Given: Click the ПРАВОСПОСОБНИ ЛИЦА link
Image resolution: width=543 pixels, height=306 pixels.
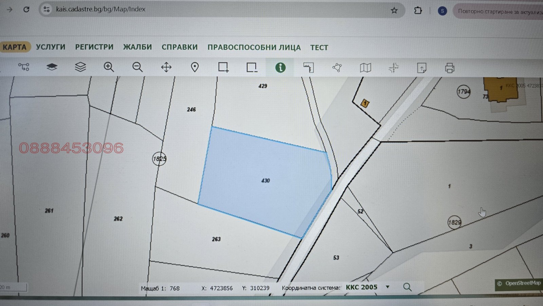Looking at the screenshot, I should pos(254,48).
